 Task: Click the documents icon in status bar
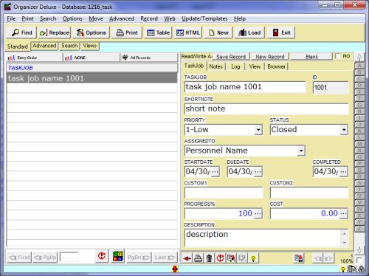click(352, 269)
